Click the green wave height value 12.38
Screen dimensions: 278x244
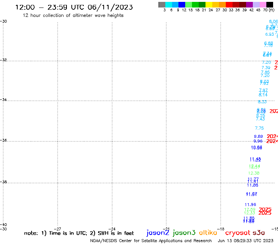(254, 173)
